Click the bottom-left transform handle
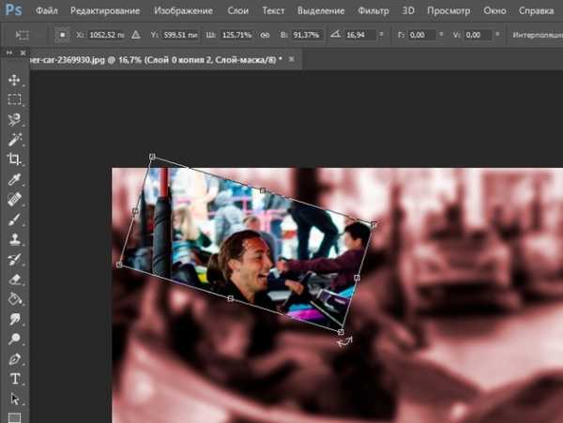 [119, 264]
